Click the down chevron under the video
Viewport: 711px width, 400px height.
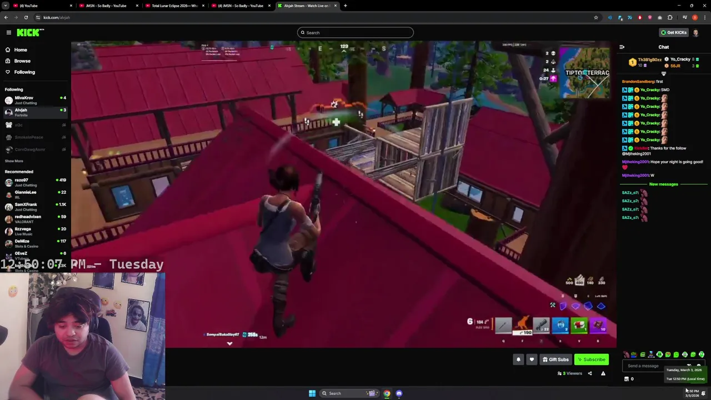pyautogui.click(x=229, y=344)
